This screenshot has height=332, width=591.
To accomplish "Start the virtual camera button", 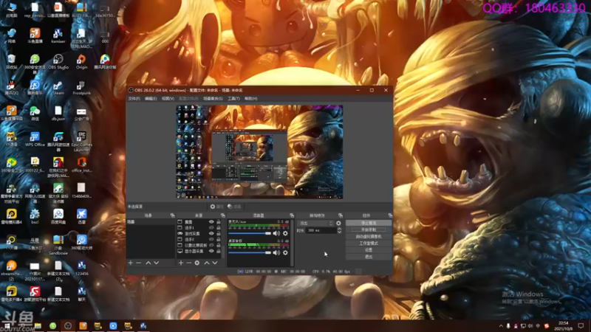I will (369, 236).
